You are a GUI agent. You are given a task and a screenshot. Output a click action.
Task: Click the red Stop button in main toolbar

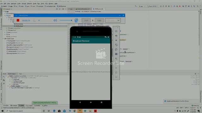coord(180,6)
